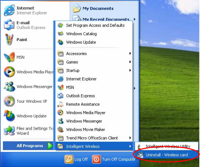Open Trend Micro OfficeScan Client folder

(x=94, y=138)
